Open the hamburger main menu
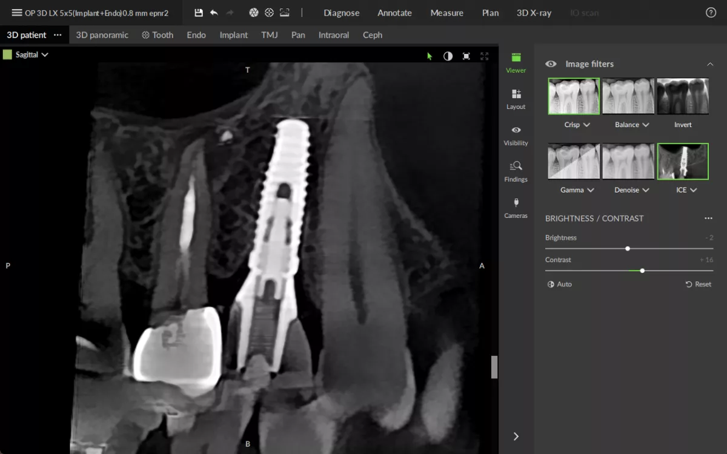Viewport: 727px width, 454px height. click(17, 13)
